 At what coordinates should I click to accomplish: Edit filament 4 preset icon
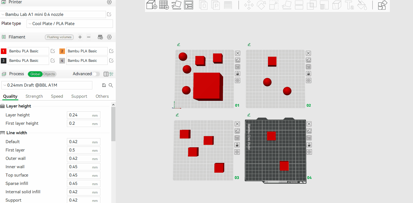tap(111, 60)
